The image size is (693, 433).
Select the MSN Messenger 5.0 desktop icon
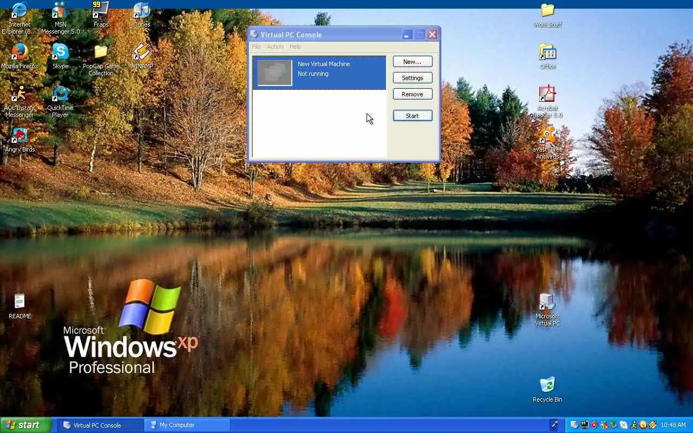(x=60, y=17)
